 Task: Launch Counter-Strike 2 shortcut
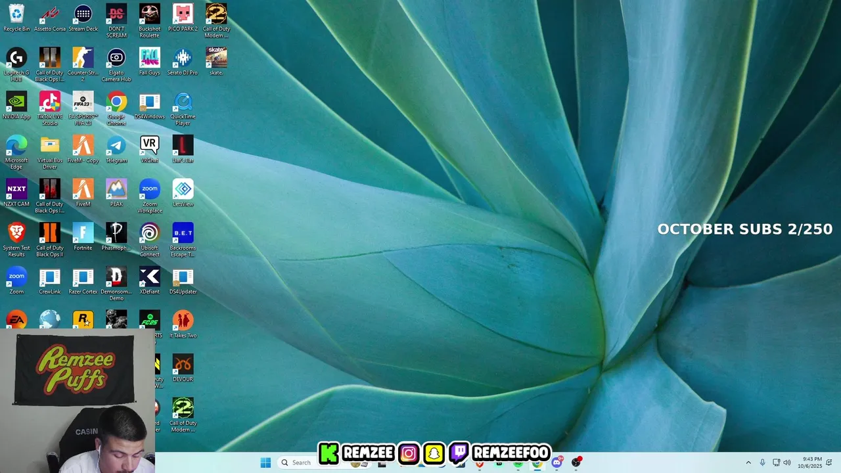coord(83,64)
